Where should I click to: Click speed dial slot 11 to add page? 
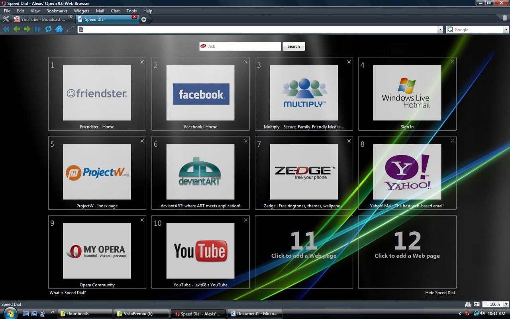[x=304, y=252]
